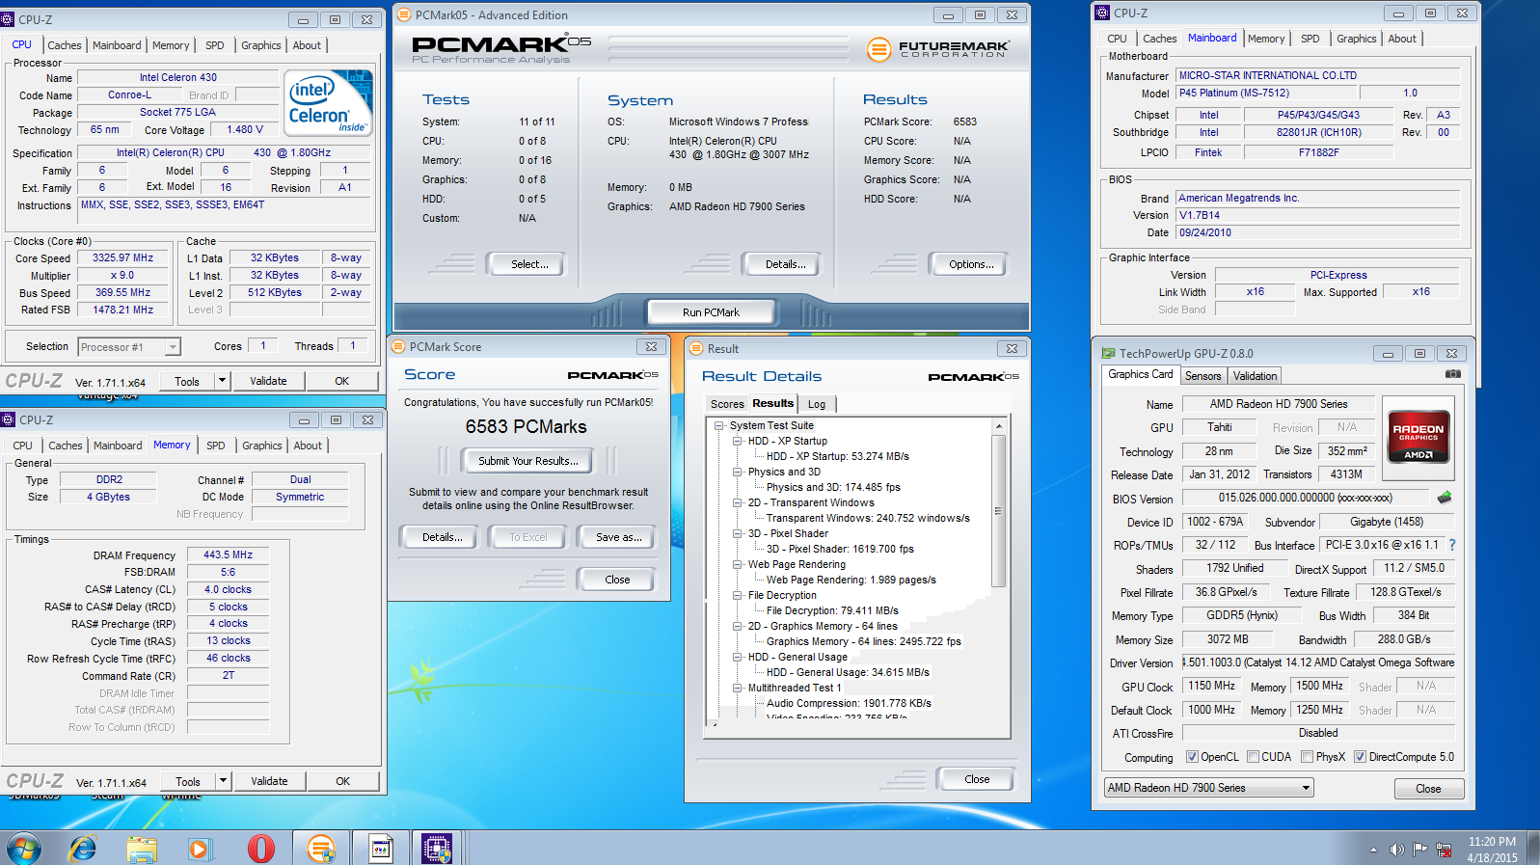
Task: Click the Core Speed value 3325.97 MHz
Action: (x=122, y=258)
